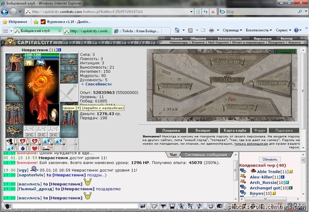Viewport: 309px width, 212px height.
Task: Open the Безопасность command bar dropdown
Action: click(x=259, y=30)
